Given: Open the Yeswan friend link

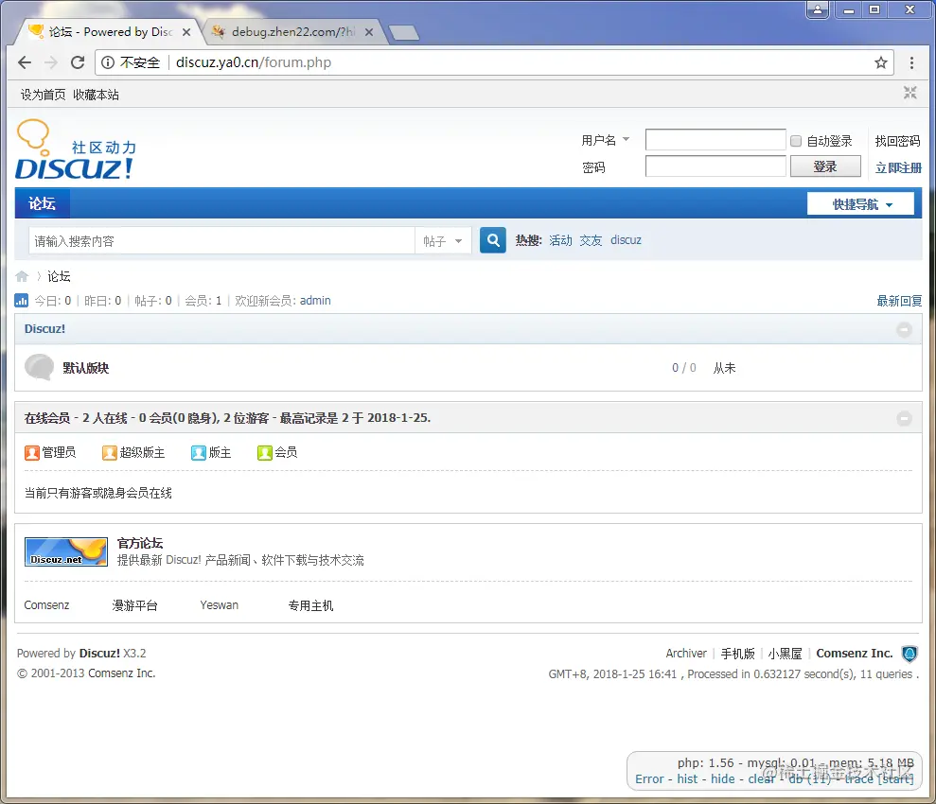Looking at the screenshot, I should [219, 605].
